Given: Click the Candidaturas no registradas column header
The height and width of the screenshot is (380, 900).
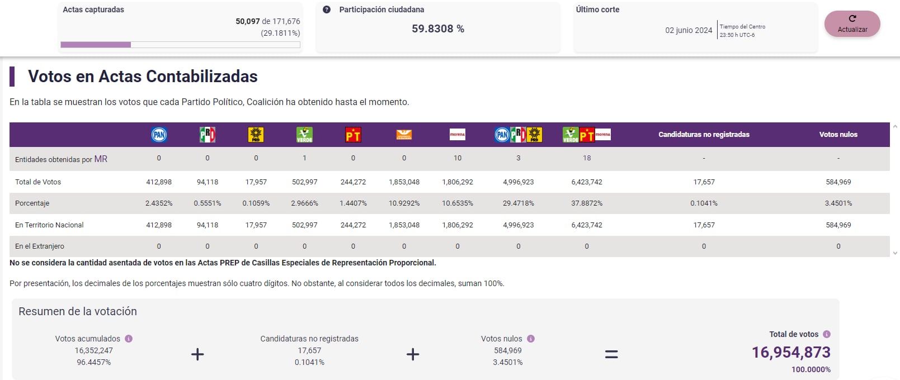Looking at the screenshot, I should click(x=704, y=135).
